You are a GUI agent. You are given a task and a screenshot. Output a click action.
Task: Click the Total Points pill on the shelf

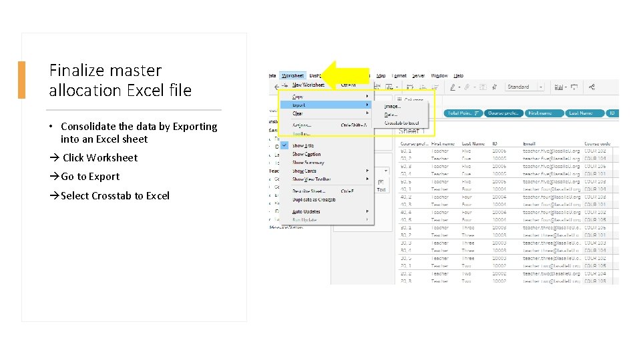click(x=463, y=113)
